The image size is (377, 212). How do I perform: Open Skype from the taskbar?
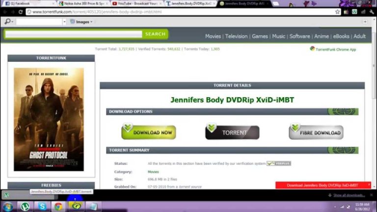click(42, 207)
